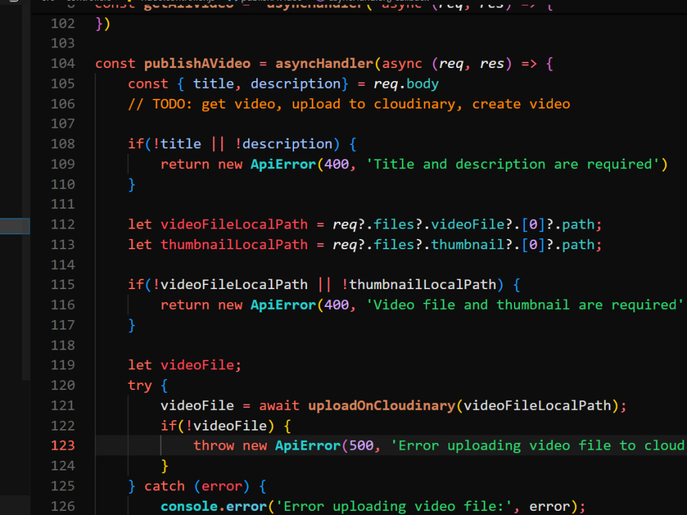687x515 pixels.
Task: Click 'catch (error)' on line 125
Action: (x=196, y=486)
